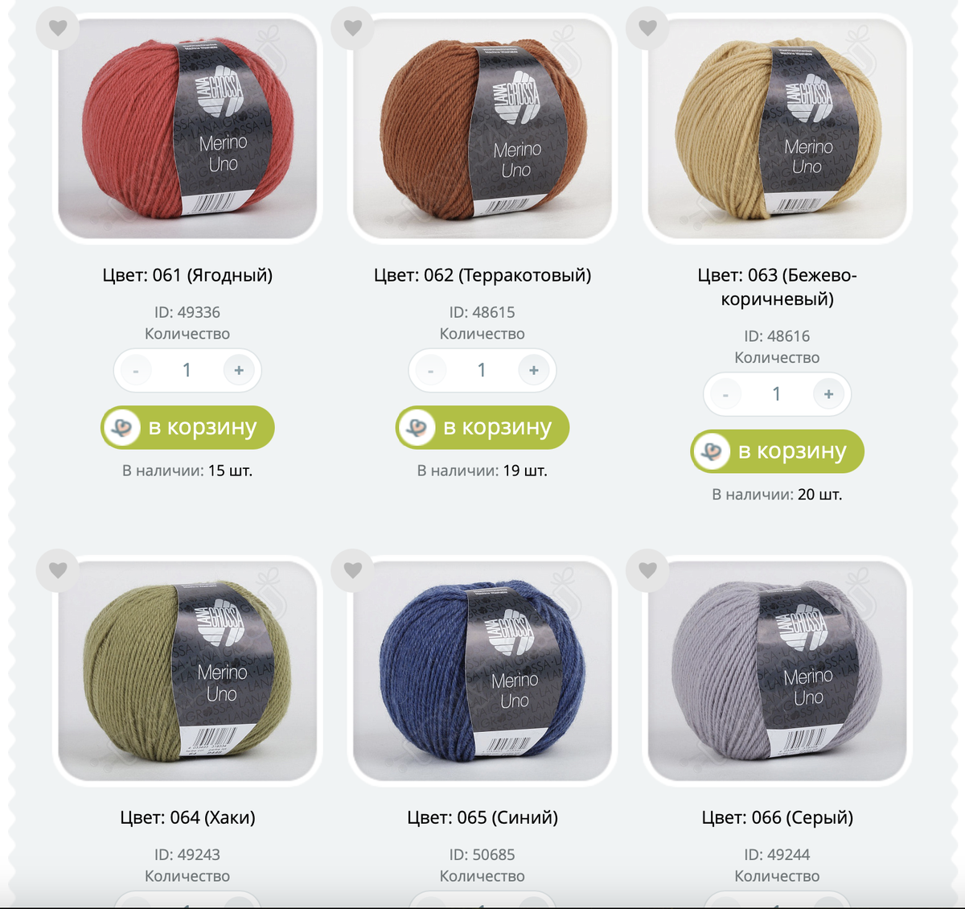Decrease quantity for color 061 Ягодный
Image resolution: width=965 pixels, height=909 pixels.
click(136, 370)
